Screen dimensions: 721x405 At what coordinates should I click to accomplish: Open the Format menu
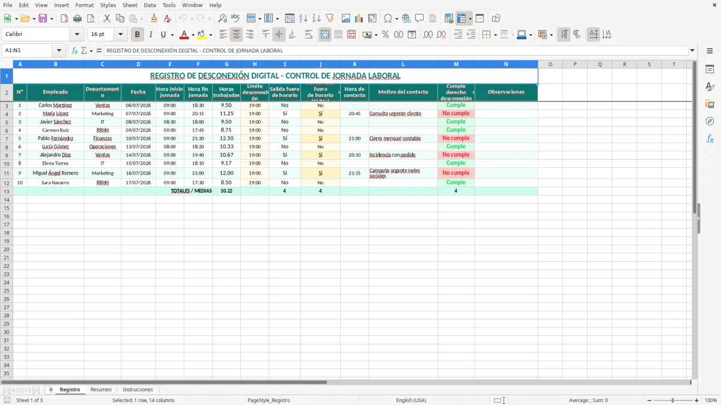(85, 5)
